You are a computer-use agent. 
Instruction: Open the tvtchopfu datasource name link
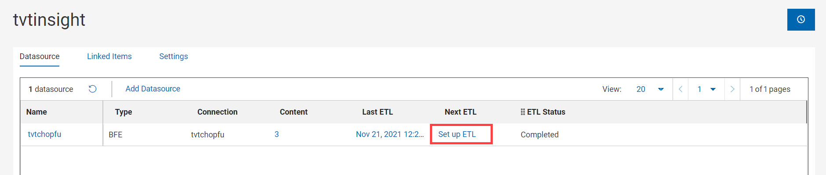44,134
